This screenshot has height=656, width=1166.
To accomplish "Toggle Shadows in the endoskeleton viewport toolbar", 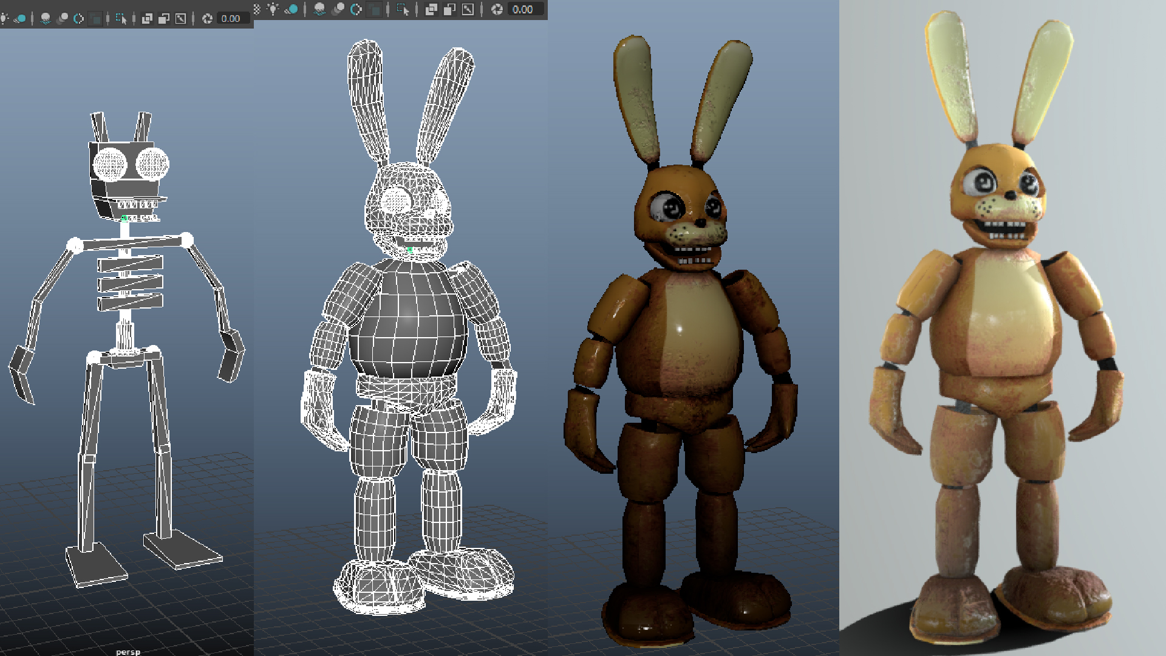I will (19, 18).
